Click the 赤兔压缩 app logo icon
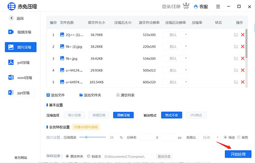The image size is (255, 163). (11, 6)
